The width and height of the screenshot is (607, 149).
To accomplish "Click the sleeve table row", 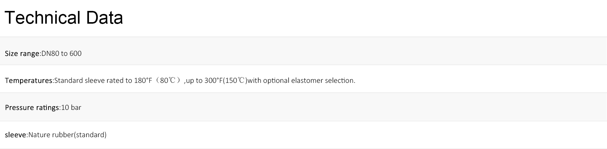I will tap(303, 135).
